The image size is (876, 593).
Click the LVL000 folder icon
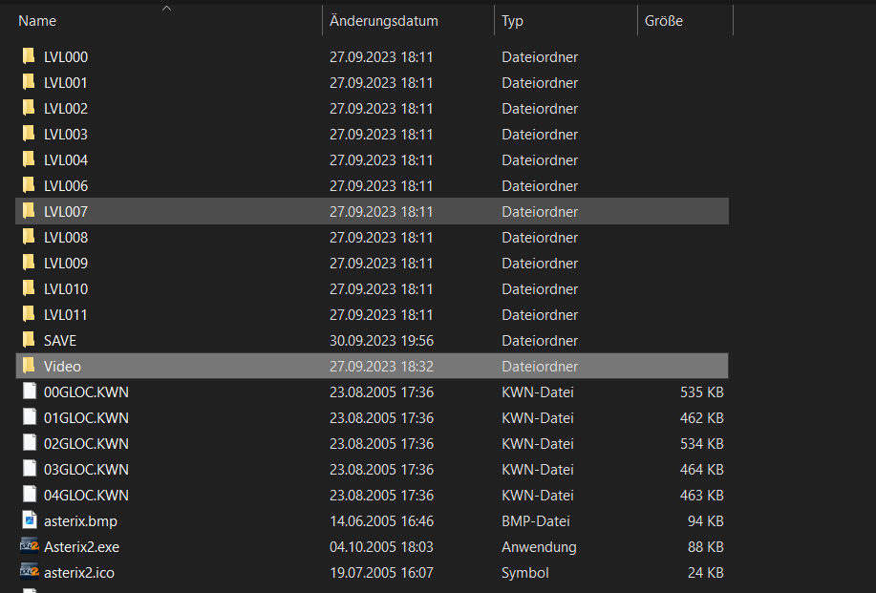click(29, 56)
